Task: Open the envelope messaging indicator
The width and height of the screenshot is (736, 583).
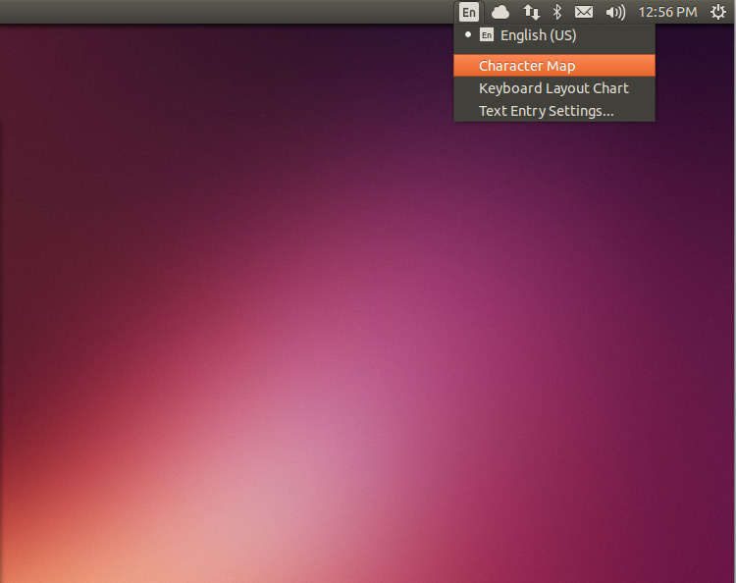Action: (x=584, y=12)
